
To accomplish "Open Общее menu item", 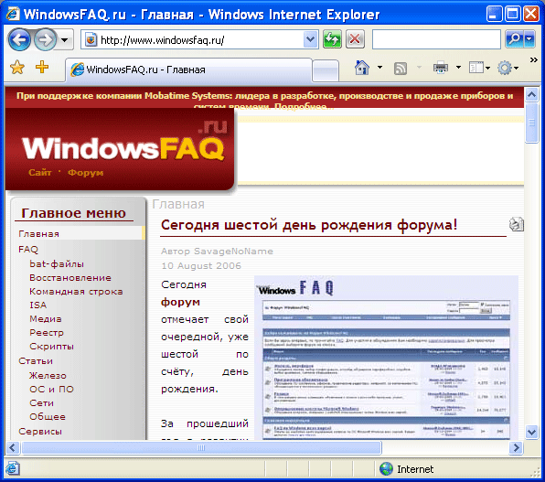I will (x=48, y=417).
